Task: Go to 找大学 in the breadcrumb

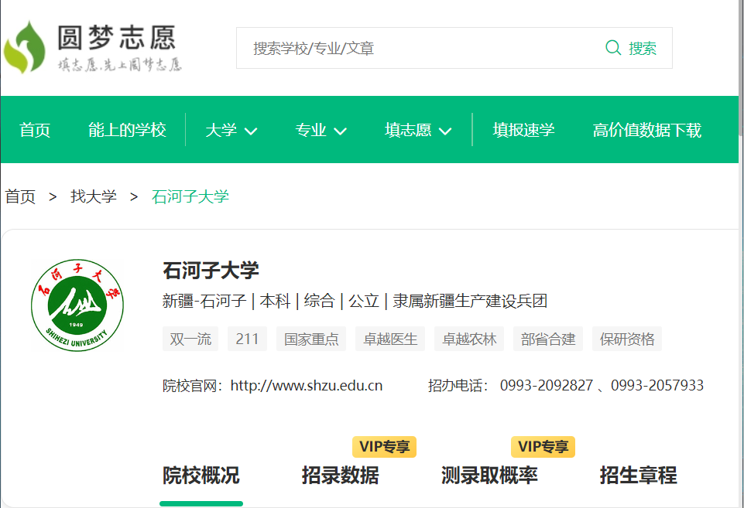Action: pyautogui.click(x=94, y=196)
